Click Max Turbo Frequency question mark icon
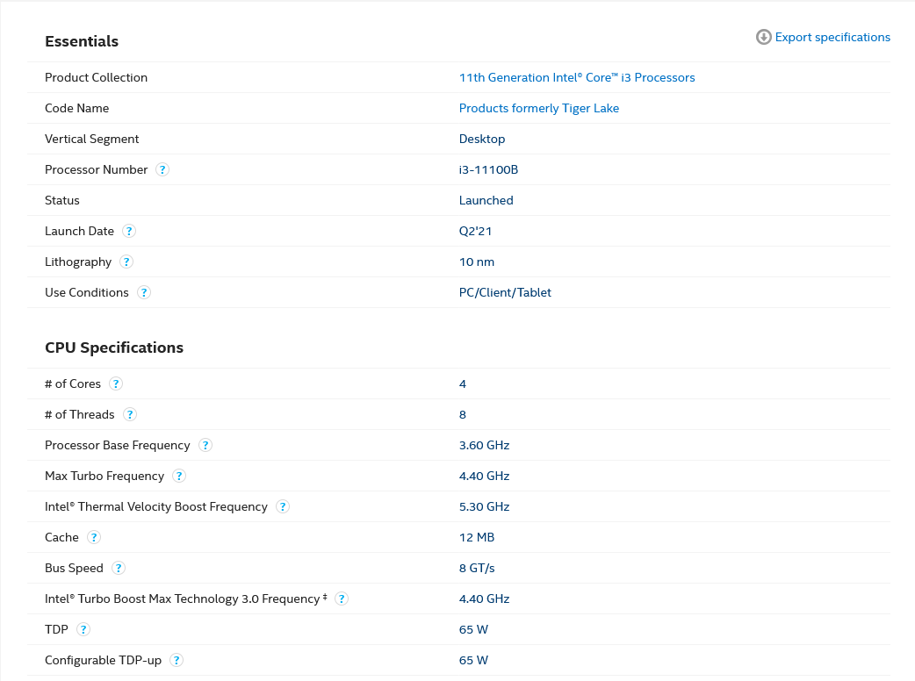 [x=179, y=476]
